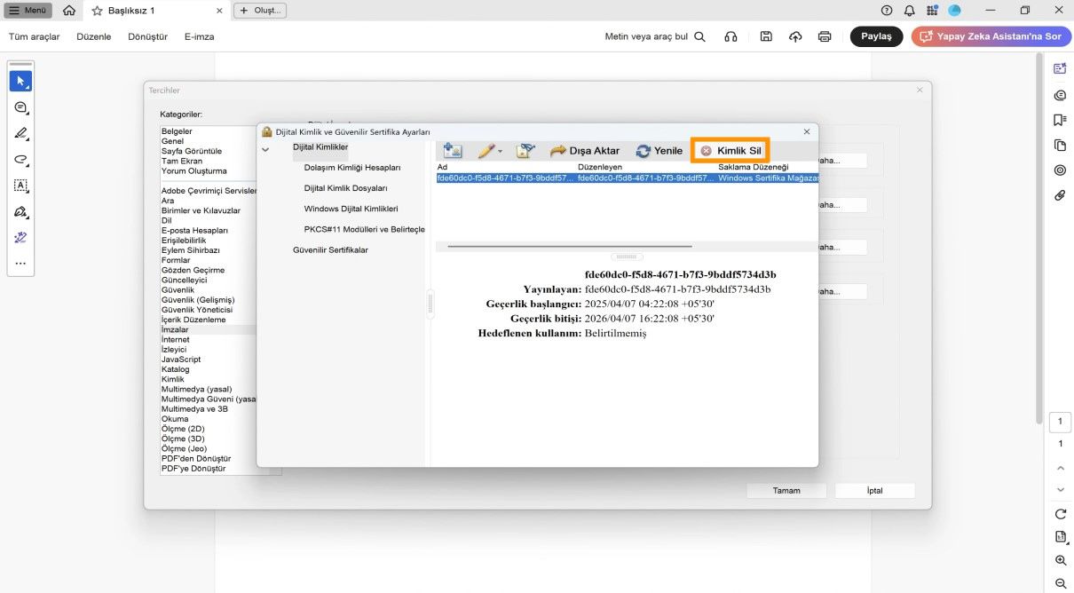Screen dimensions: 1074x593
Task: Click Yapay Zeka Asistanı'na Sor button
Action: pos(991,36)
